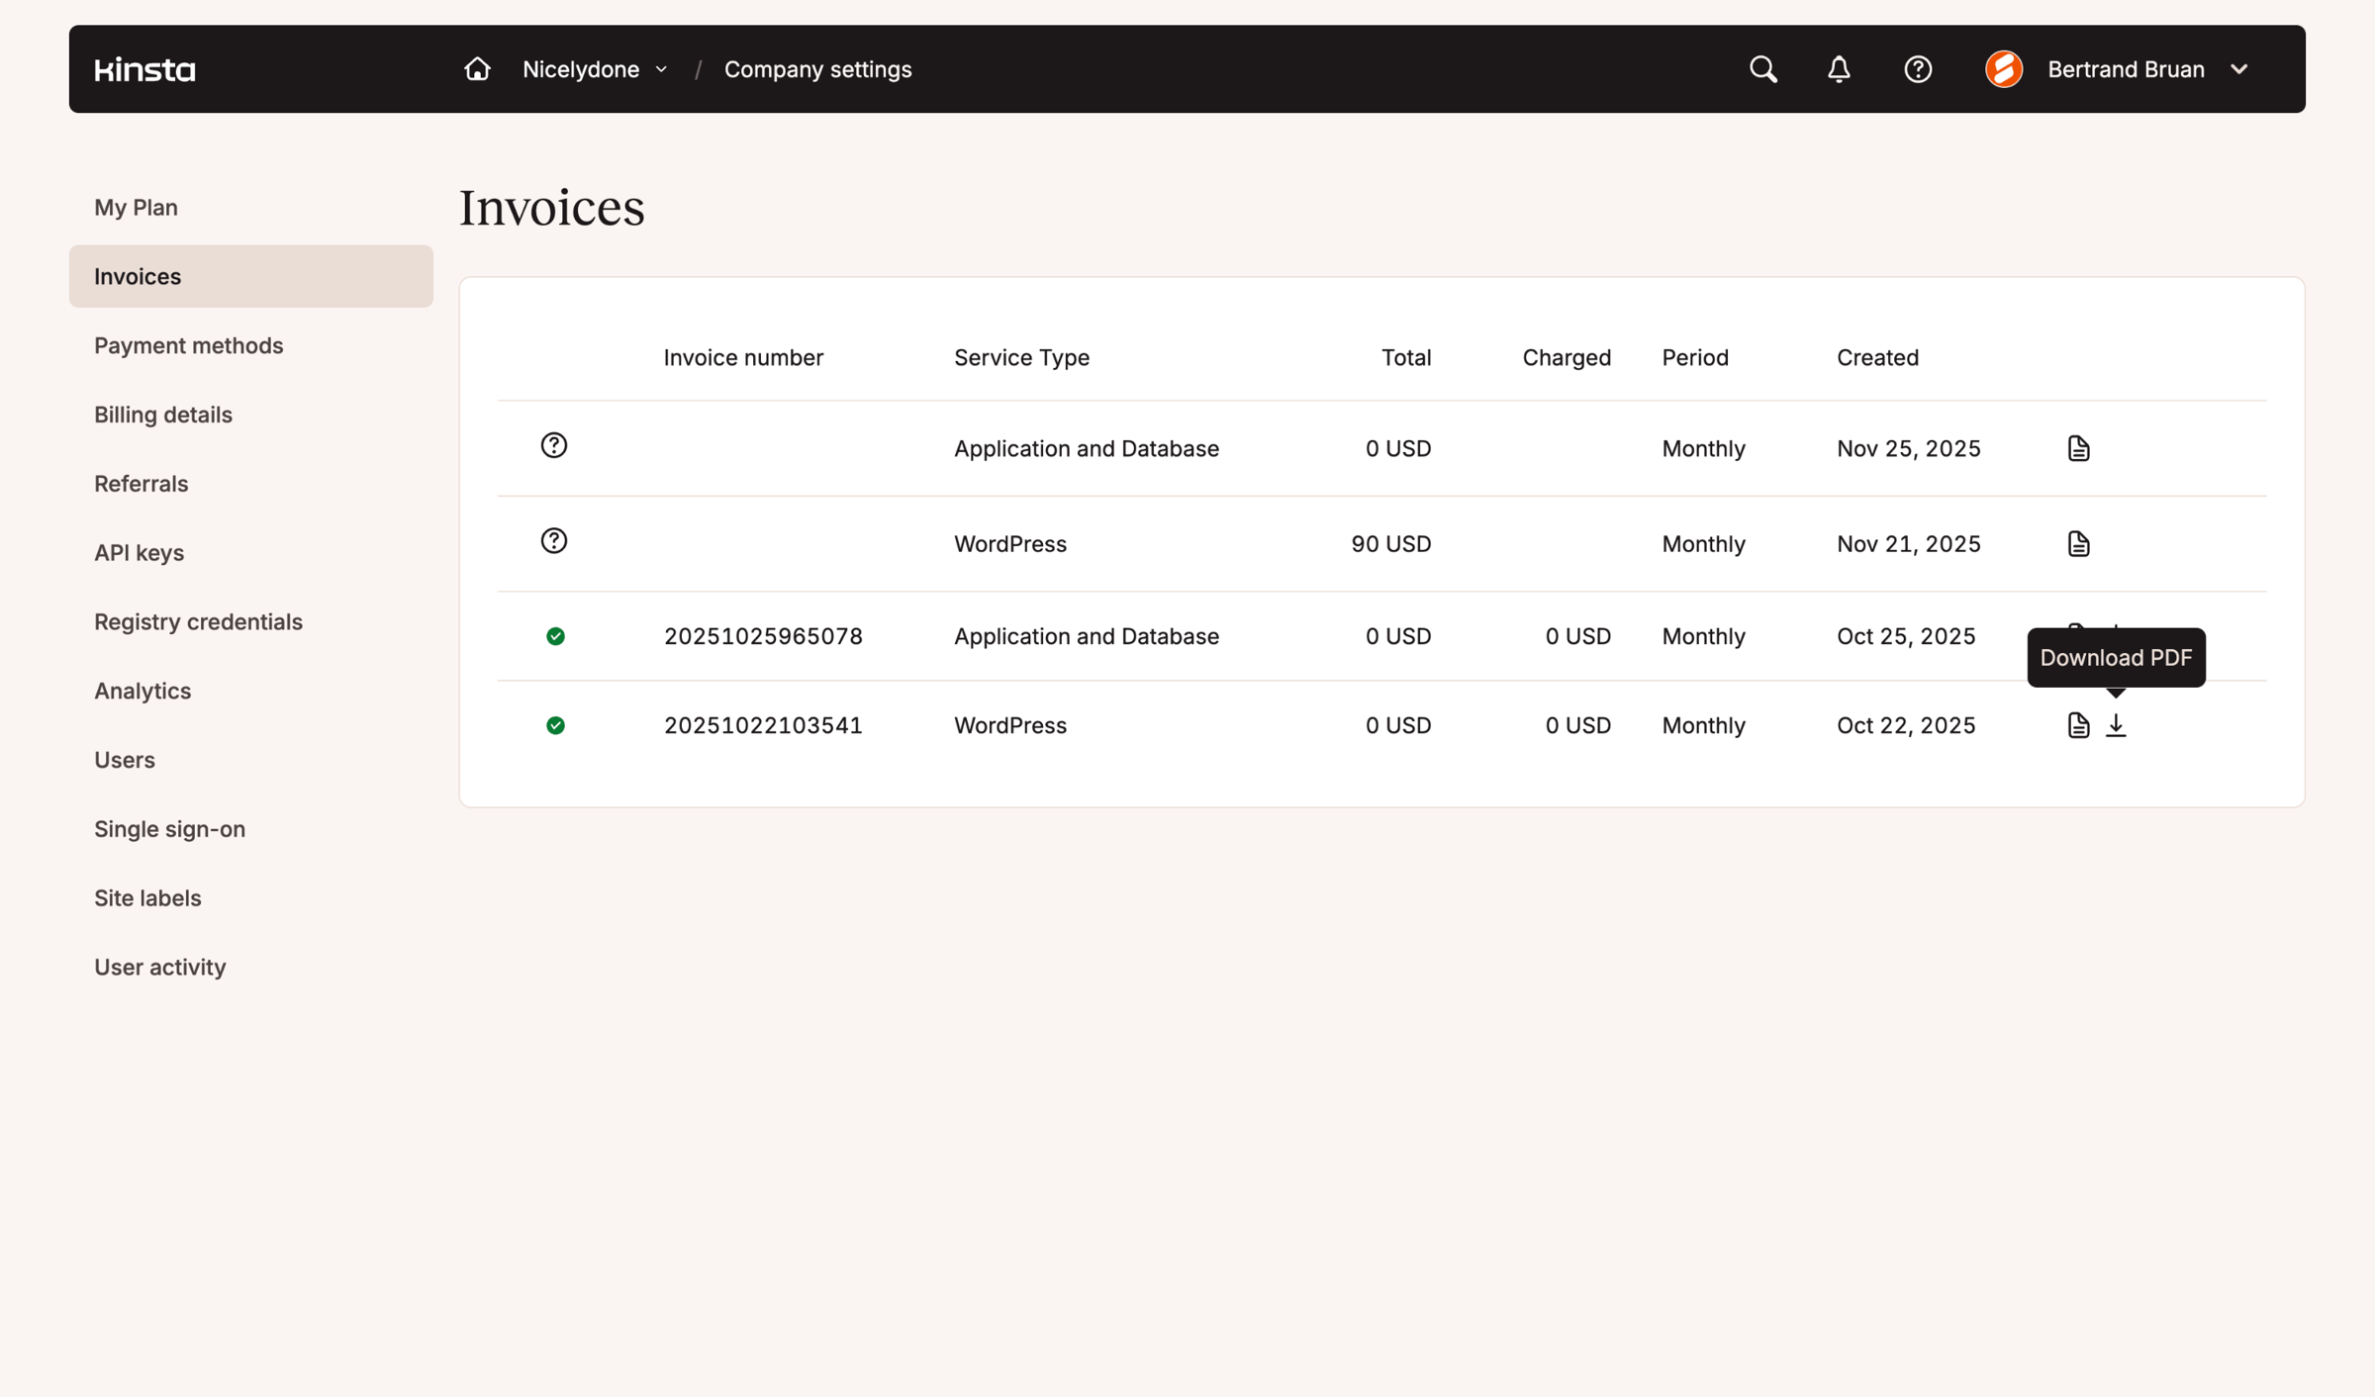Select Invoices in sidebar
Screen dimensions: 2375x1397
[251, 276]
